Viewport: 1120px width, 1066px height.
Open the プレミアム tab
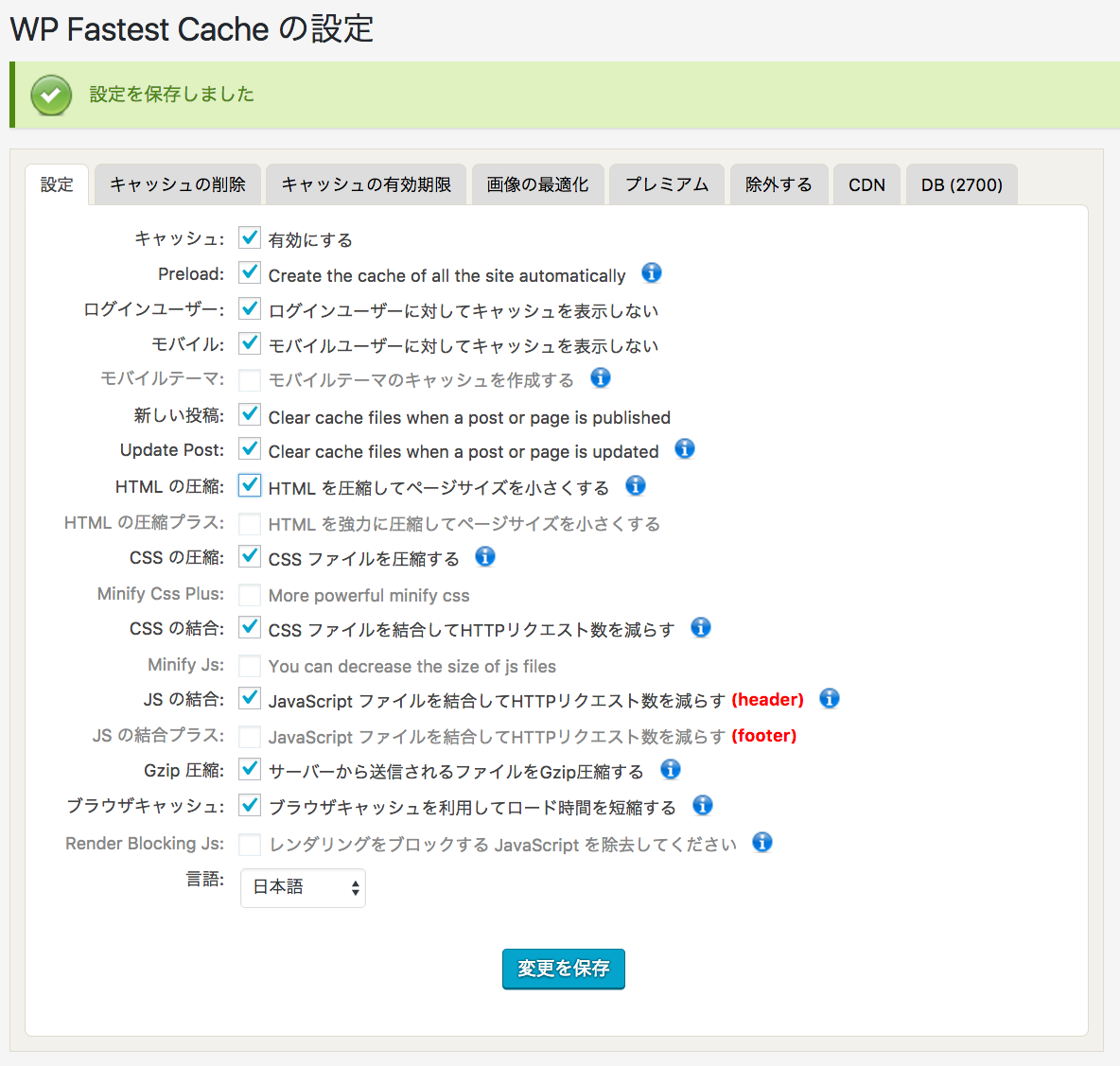[667, 184]
